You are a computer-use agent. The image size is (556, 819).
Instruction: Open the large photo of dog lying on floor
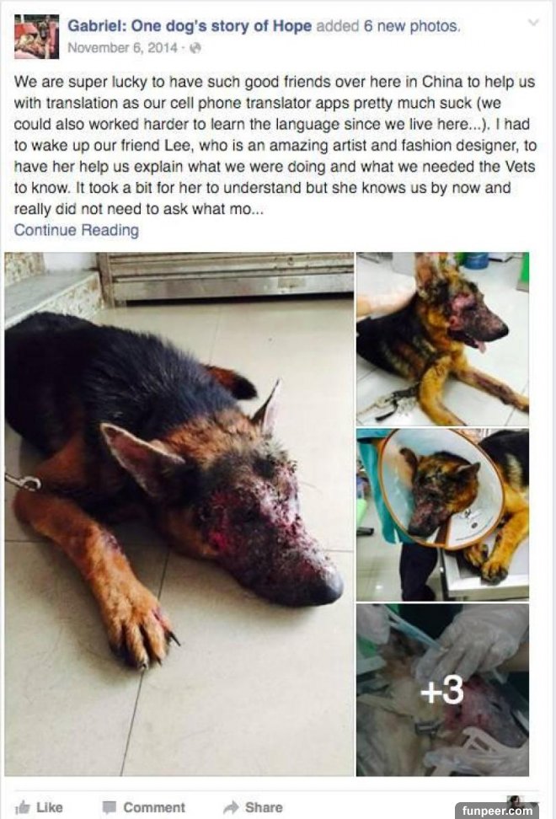179,514
